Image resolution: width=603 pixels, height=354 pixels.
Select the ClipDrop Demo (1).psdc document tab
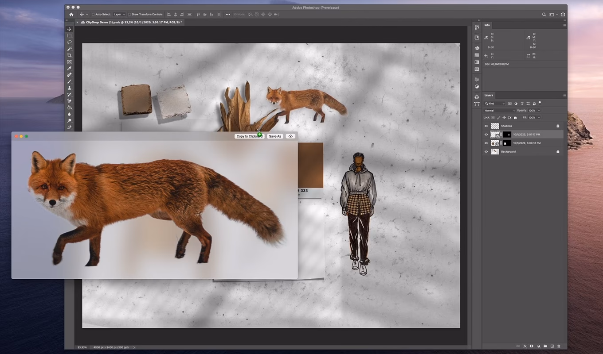130,22
